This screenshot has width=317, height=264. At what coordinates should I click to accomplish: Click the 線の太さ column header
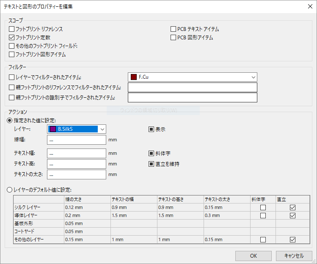[87, 200]
